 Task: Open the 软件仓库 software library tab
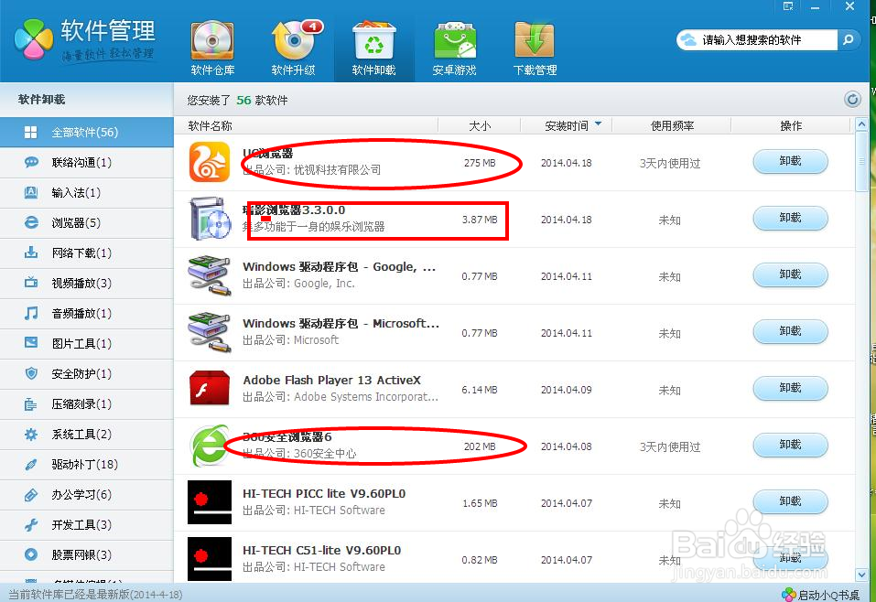[x=213, y=48]
